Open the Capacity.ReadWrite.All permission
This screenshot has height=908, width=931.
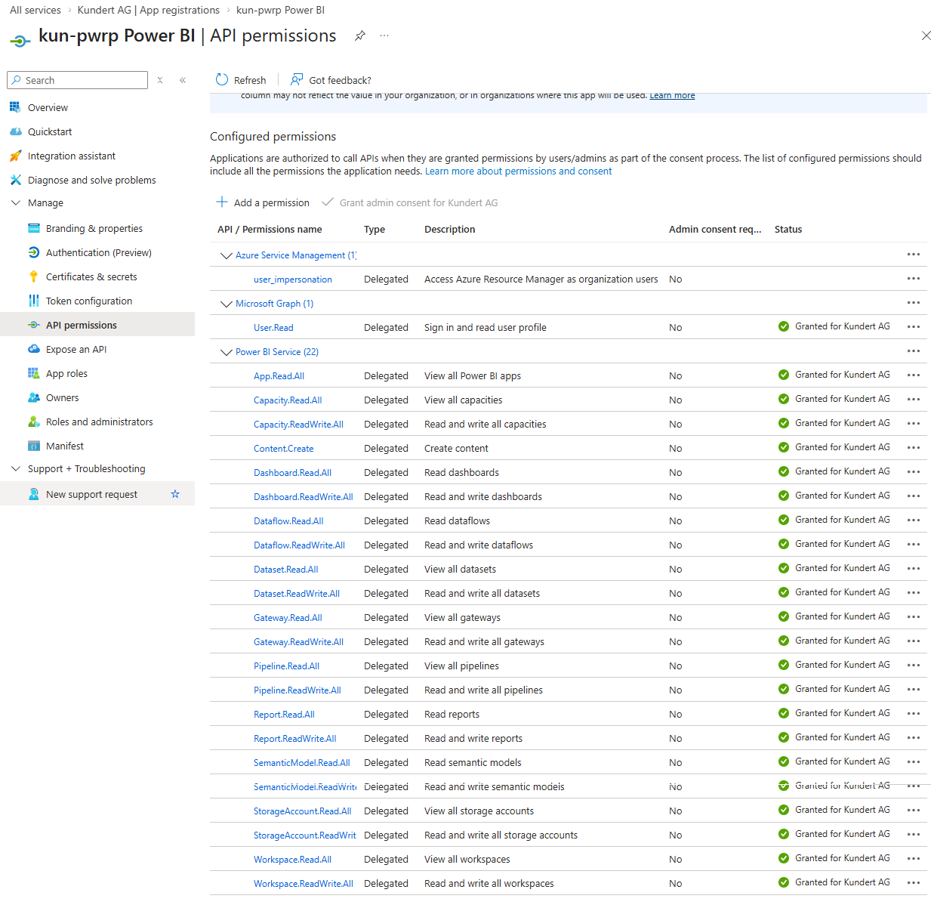(298, 425)
